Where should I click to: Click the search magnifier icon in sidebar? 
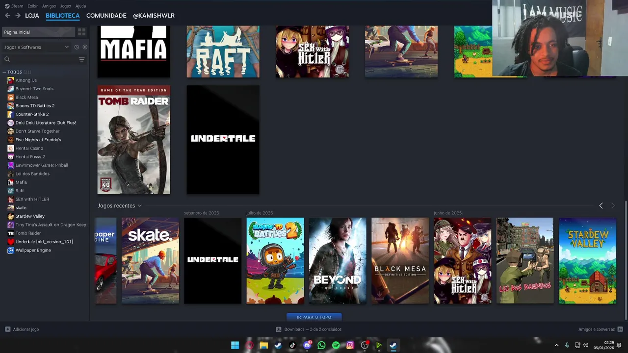coord(7,59)
